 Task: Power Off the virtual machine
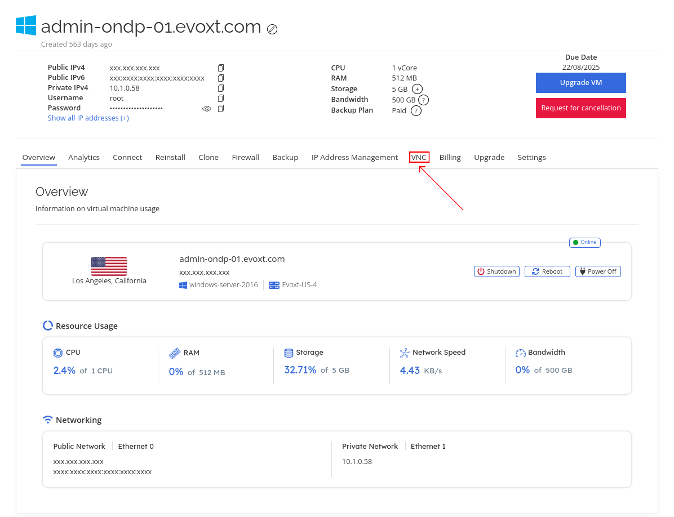pyautogui.click(x=597, y=271)
